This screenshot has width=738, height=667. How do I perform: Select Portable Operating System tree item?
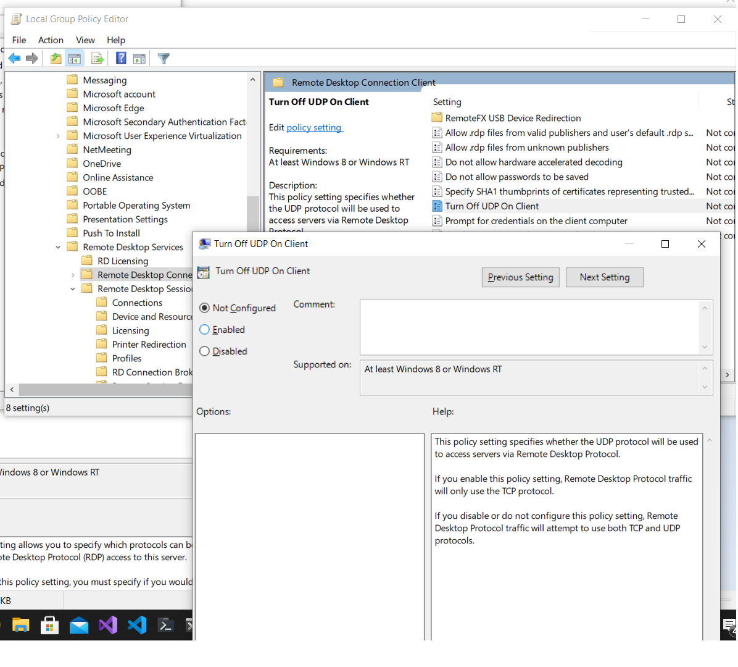point(136,206)
